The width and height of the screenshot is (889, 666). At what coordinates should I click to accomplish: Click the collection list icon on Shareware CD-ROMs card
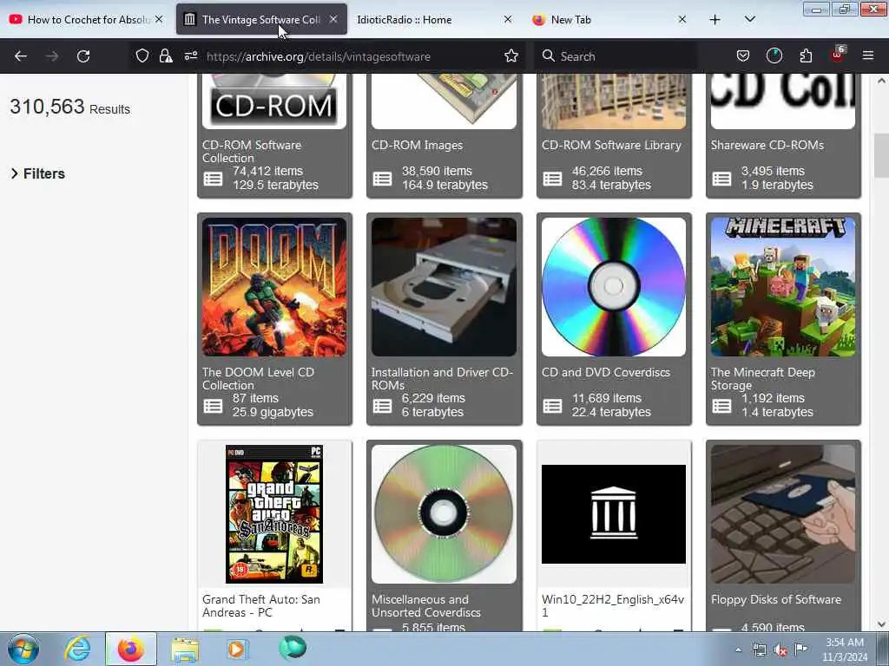tap(721, 179)
